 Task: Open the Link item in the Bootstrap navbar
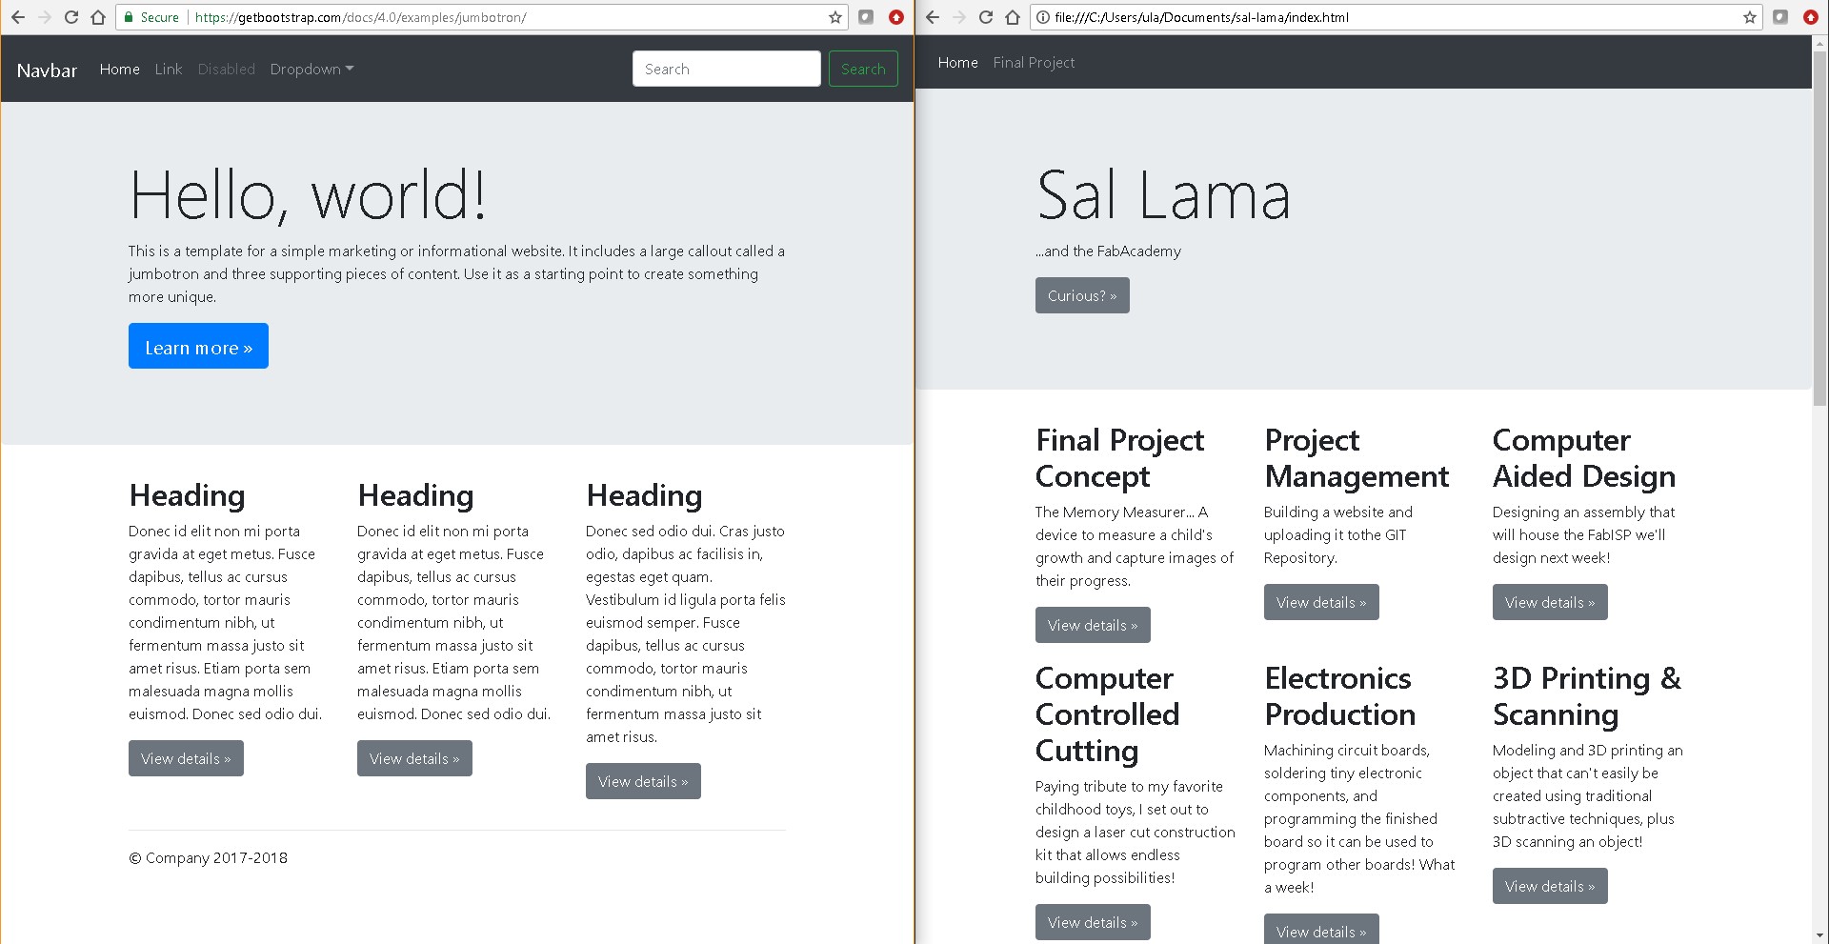pos(169,69)
